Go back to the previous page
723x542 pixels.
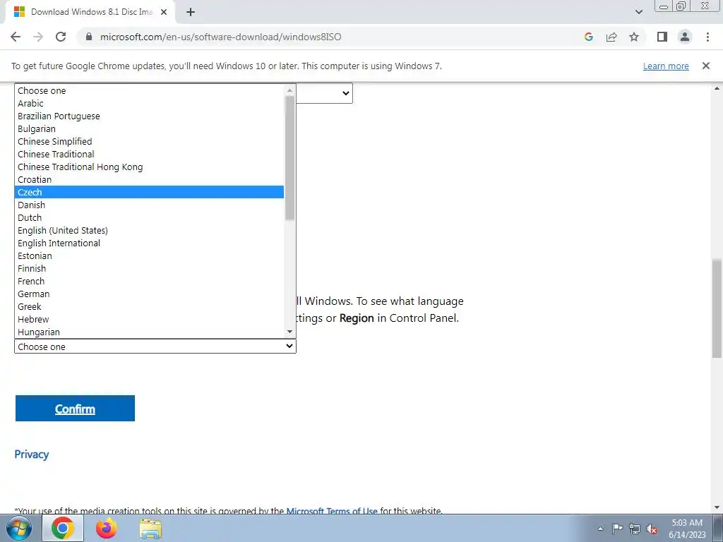click(x=16, y=37)
